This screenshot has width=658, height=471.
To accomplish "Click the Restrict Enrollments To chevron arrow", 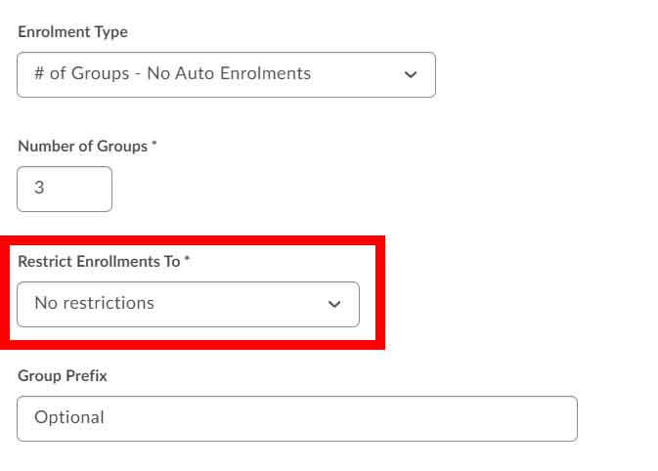I will point(334,305).
